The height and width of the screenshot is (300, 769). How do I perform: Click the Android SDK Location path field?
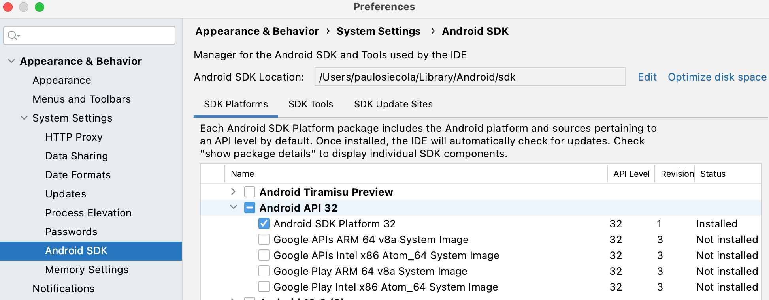click(x=469, y=77)
